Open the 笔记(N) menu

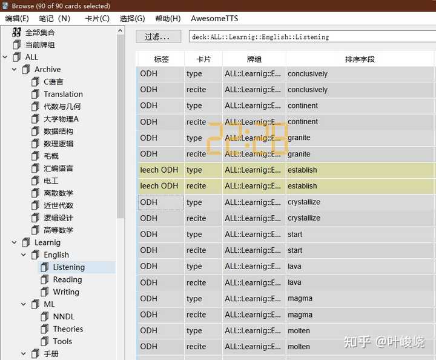(54, 18)
